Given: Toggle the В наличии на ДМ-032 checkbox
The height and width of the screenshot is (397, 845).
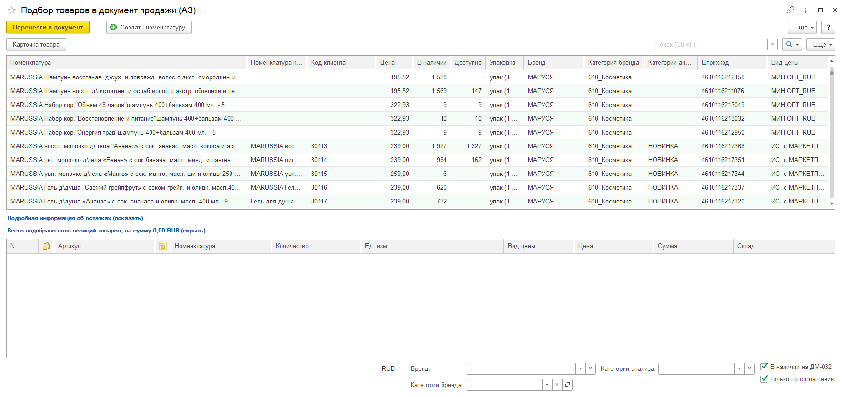Looking at the screenshot, I should (764, 367).
